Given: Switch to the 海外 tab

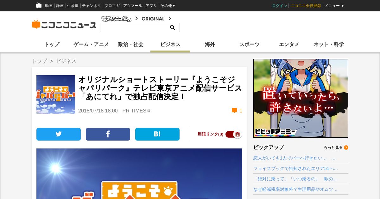Looking at the screenshot, I should (x=210, y=45).
